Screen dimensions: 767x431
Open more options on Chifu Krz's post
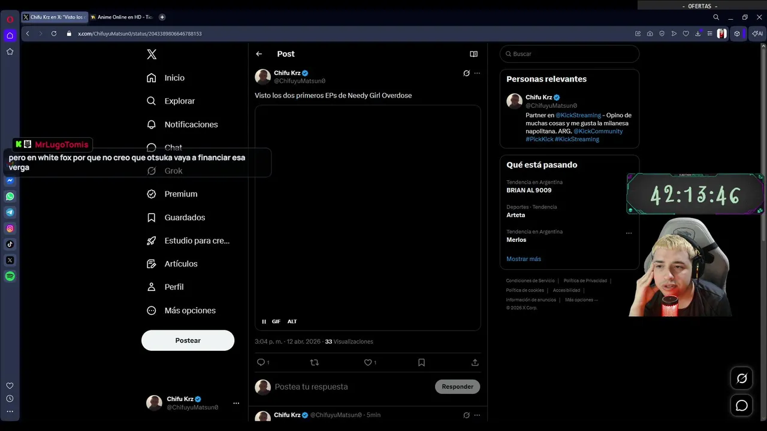[477, 73]
